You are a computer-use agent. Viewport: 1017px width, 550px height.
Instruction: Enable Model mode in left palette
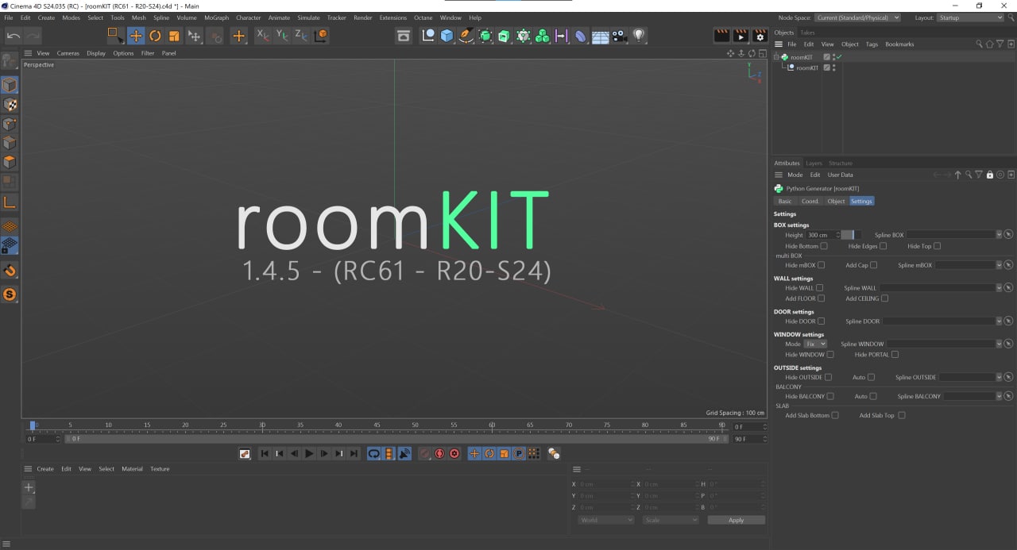point(10,85)
